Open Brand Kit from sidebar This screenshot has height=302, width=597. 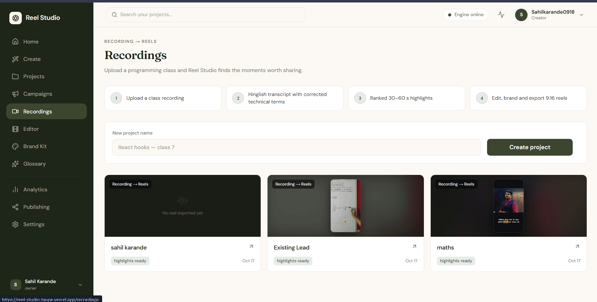click(x=46, y=146)
